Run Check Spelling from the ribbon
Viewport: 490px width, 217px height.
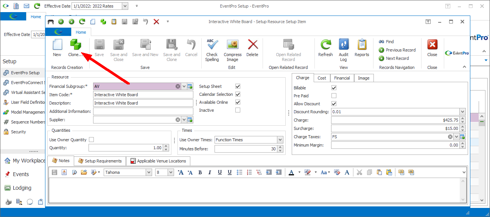pos(212,50)
